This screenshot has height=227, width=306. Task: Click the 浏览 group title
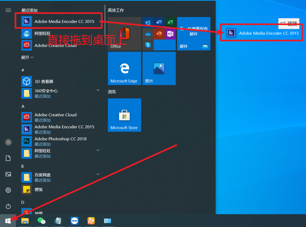(x=112, y=92)
